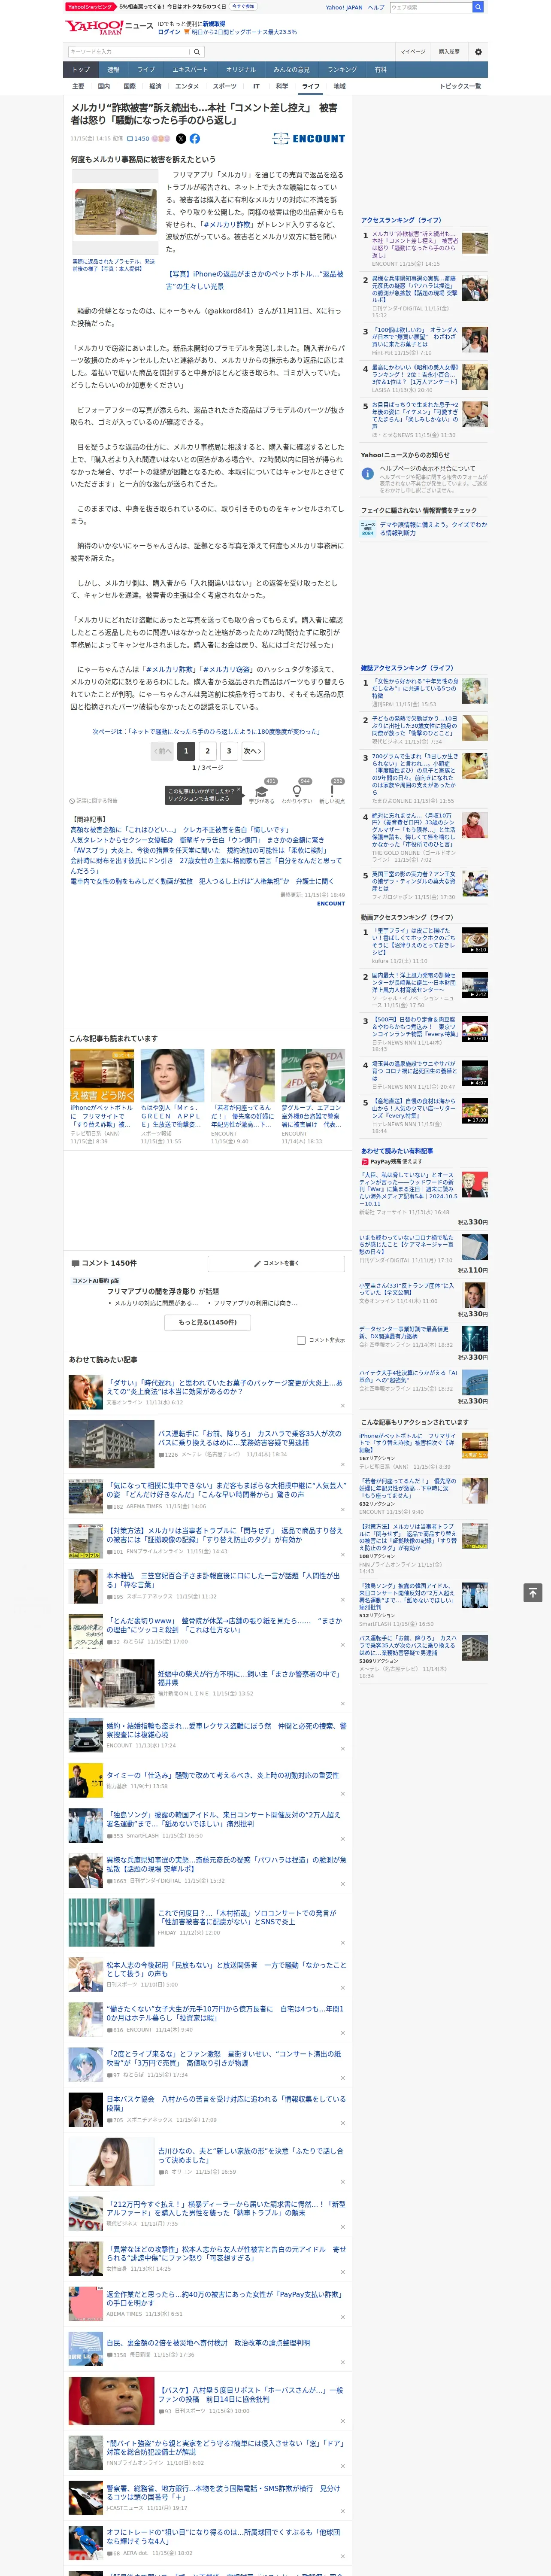Open the エキスパート navigation tab

point(190,70)
